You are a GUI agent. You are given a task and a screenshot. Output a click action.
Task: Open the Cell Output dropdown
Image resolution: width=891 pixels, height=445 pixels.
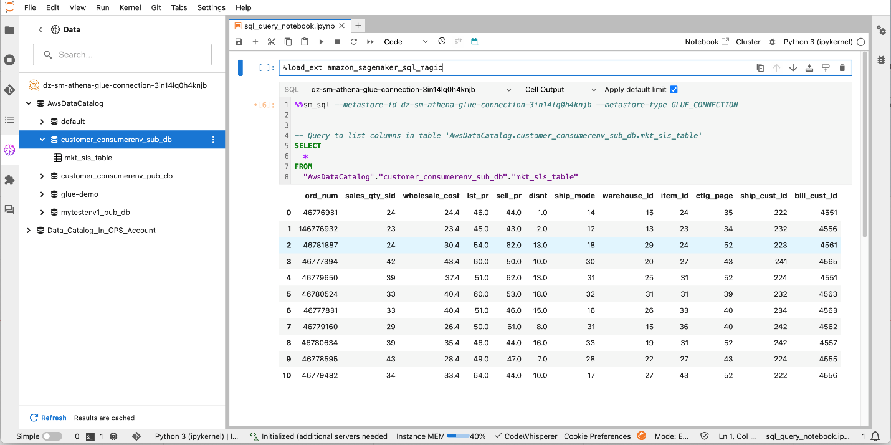[x=560, y=90]
